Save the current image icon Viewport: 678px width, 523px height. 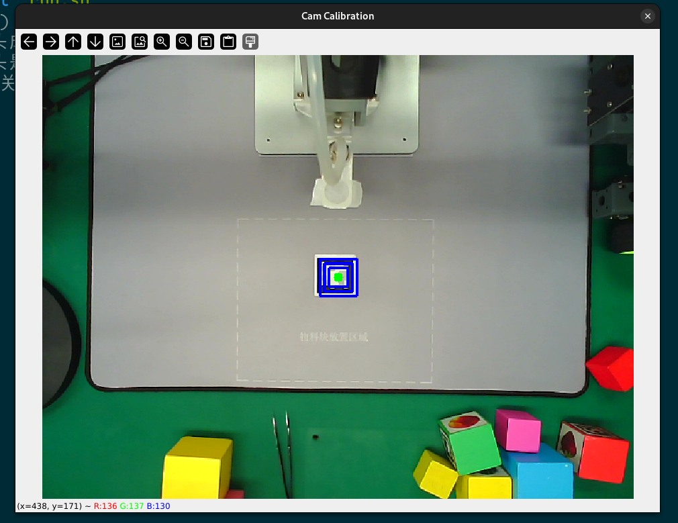(206, 42)
